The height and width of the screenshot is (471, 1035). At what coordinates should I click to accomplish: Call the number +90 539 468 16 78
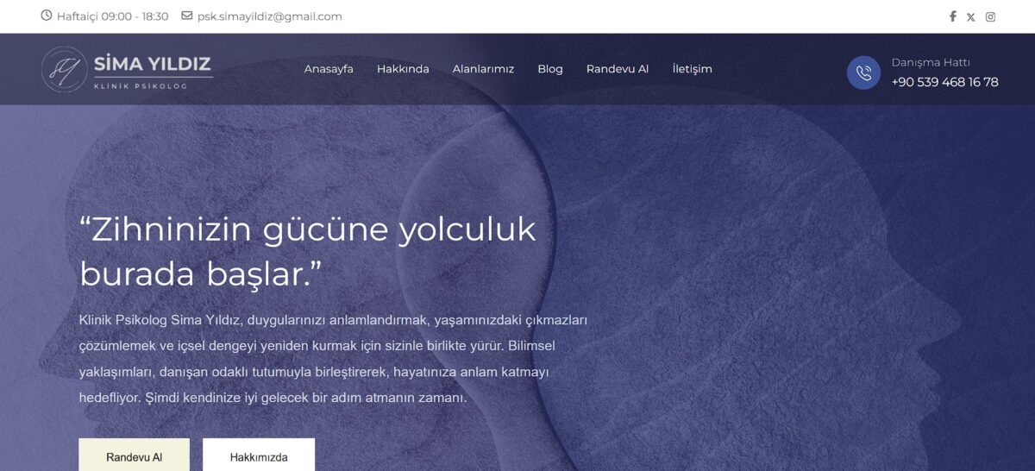coord(945,82)
